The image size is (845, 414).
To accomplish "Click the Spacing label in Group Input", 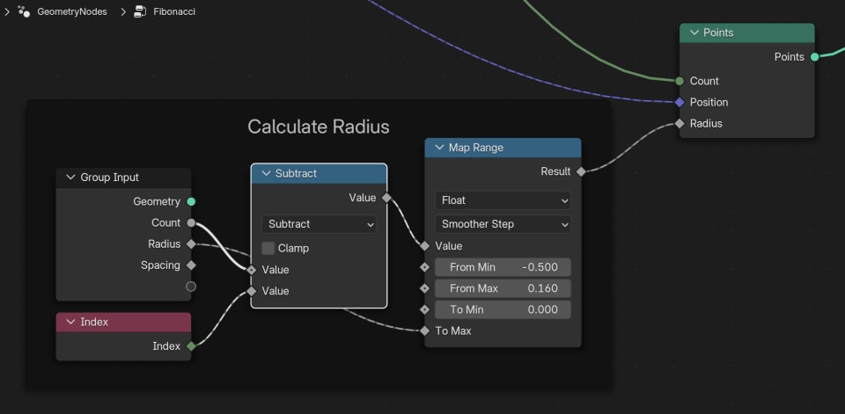I will coord(160,265).
